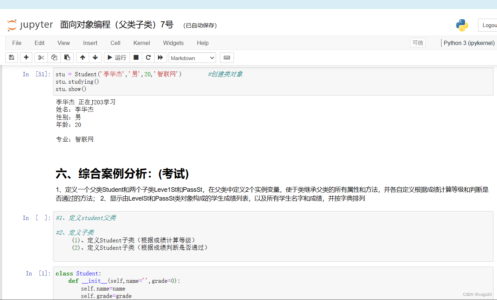The height and width of the screenshot is (300, 497).
Task: Click the 可信 trusted notebook indicator
Action: [x=418, y=43]
